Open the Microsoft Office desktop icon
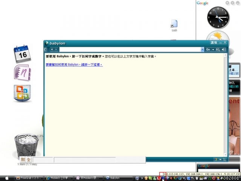This screenshot has height=181, width=241. tap(23, 93)
